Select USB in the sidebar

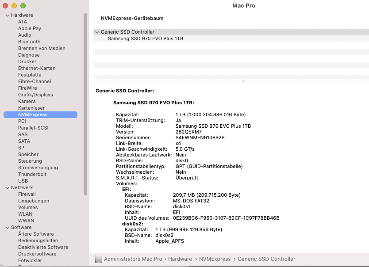tap(23, 181)
